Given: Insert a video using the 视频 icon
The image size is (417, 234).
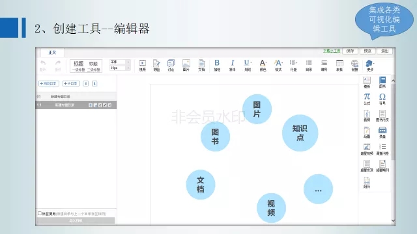Looking at the screenshot, I should coord(143,65).
